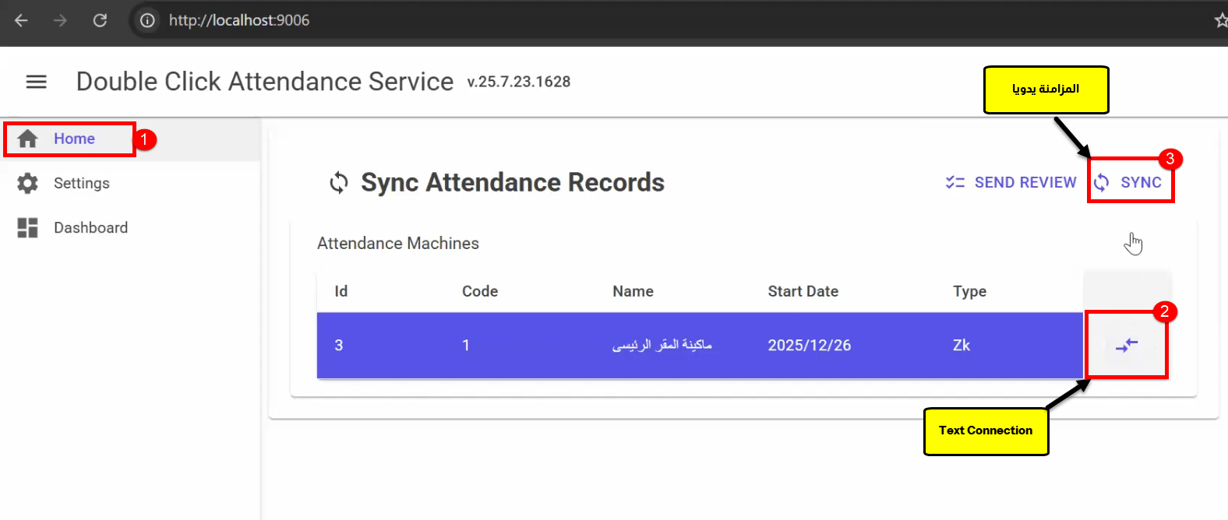Open Dashboard from the sidebar
The image size is (1228, 520).
click(x=90, y=228)
